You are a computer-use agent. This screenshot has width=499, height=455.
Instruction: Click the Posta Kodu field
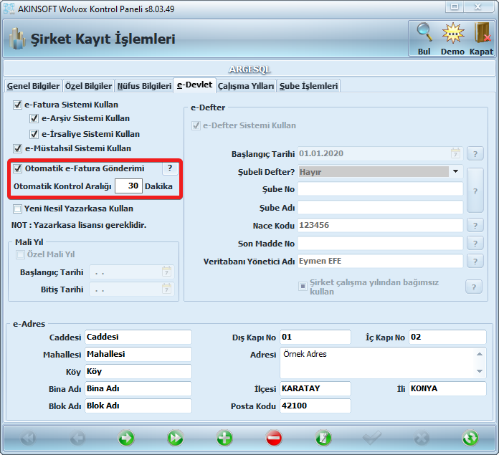pos(315,406)
